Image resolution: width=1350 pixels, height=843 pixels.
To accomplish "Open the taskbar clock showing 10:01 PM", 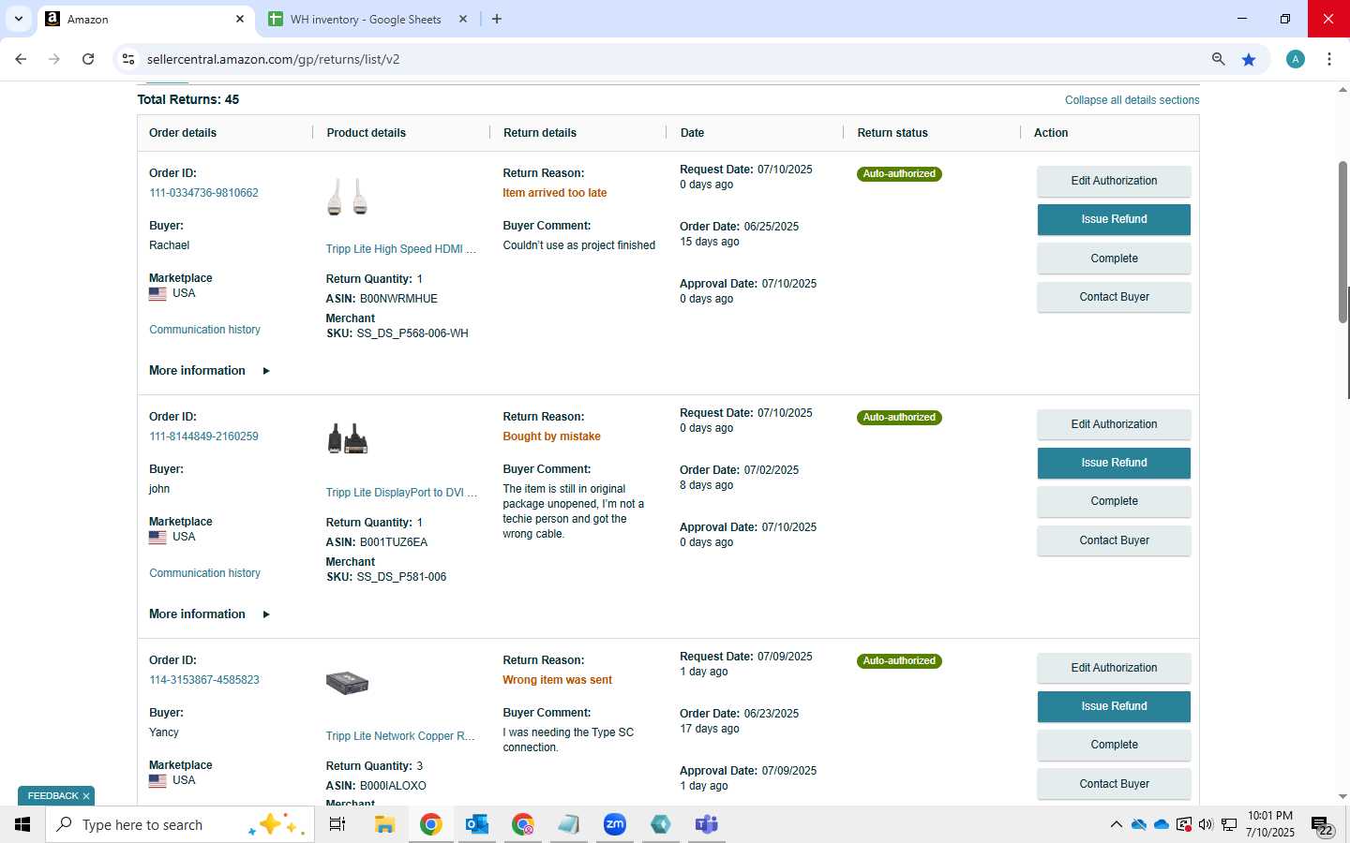I will pyautogui.click(x=1270, y=824).
